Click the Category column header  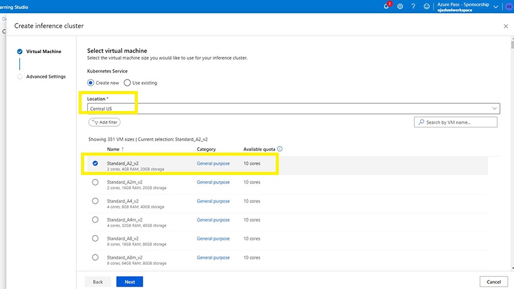tap(206, 149)
